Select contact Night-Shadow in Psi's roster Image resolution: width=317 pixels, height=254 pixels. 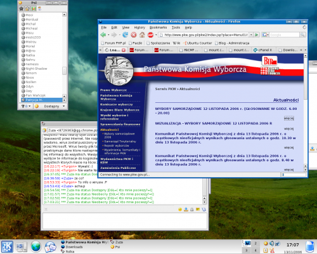[36, 69]
